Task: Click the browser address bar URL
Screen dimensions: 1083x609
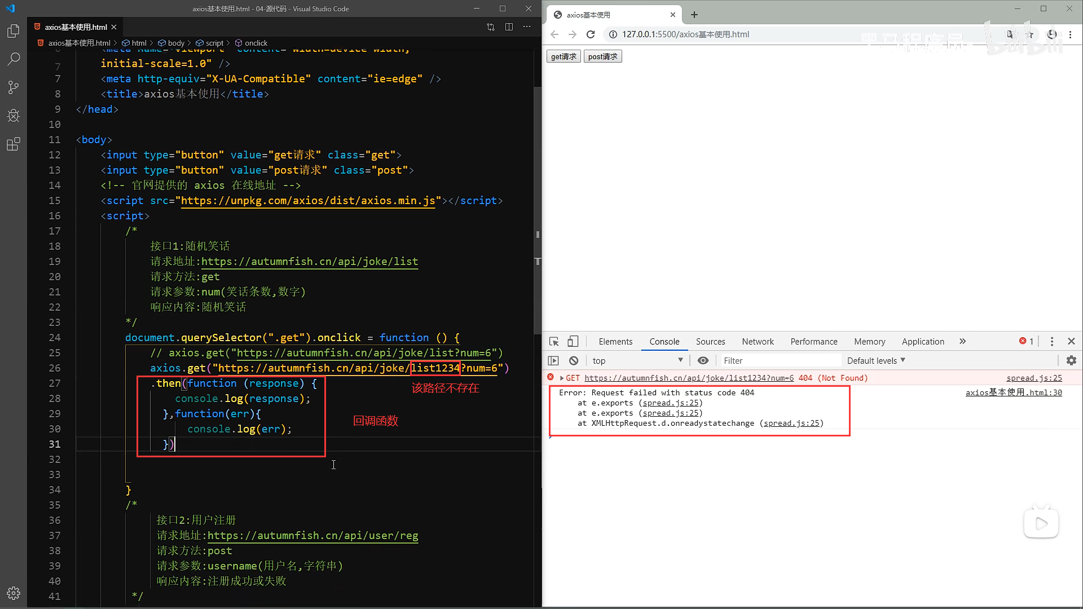Action: click(x=685, y=34)
